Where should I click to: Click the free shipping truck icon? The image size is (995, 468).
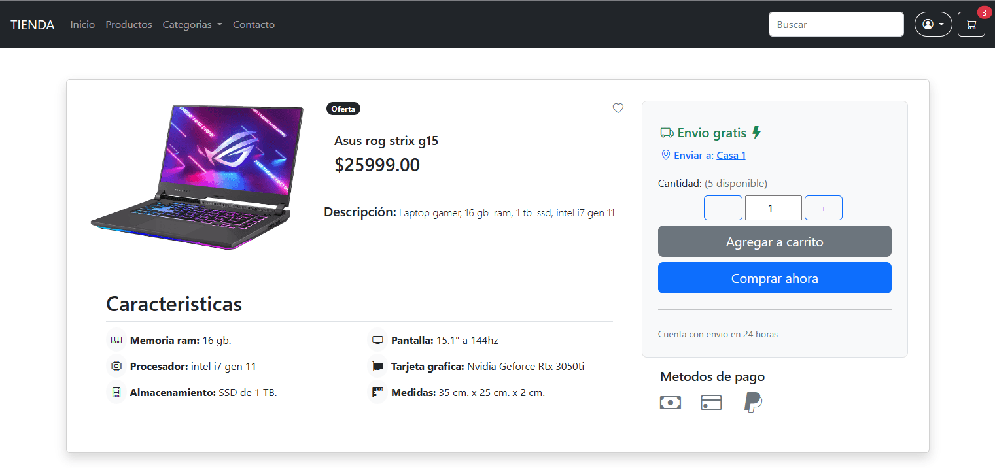(667, 133)
